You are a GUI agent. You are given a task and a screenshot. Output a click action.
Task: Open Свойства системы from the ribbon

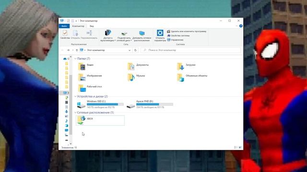[178, 36]
